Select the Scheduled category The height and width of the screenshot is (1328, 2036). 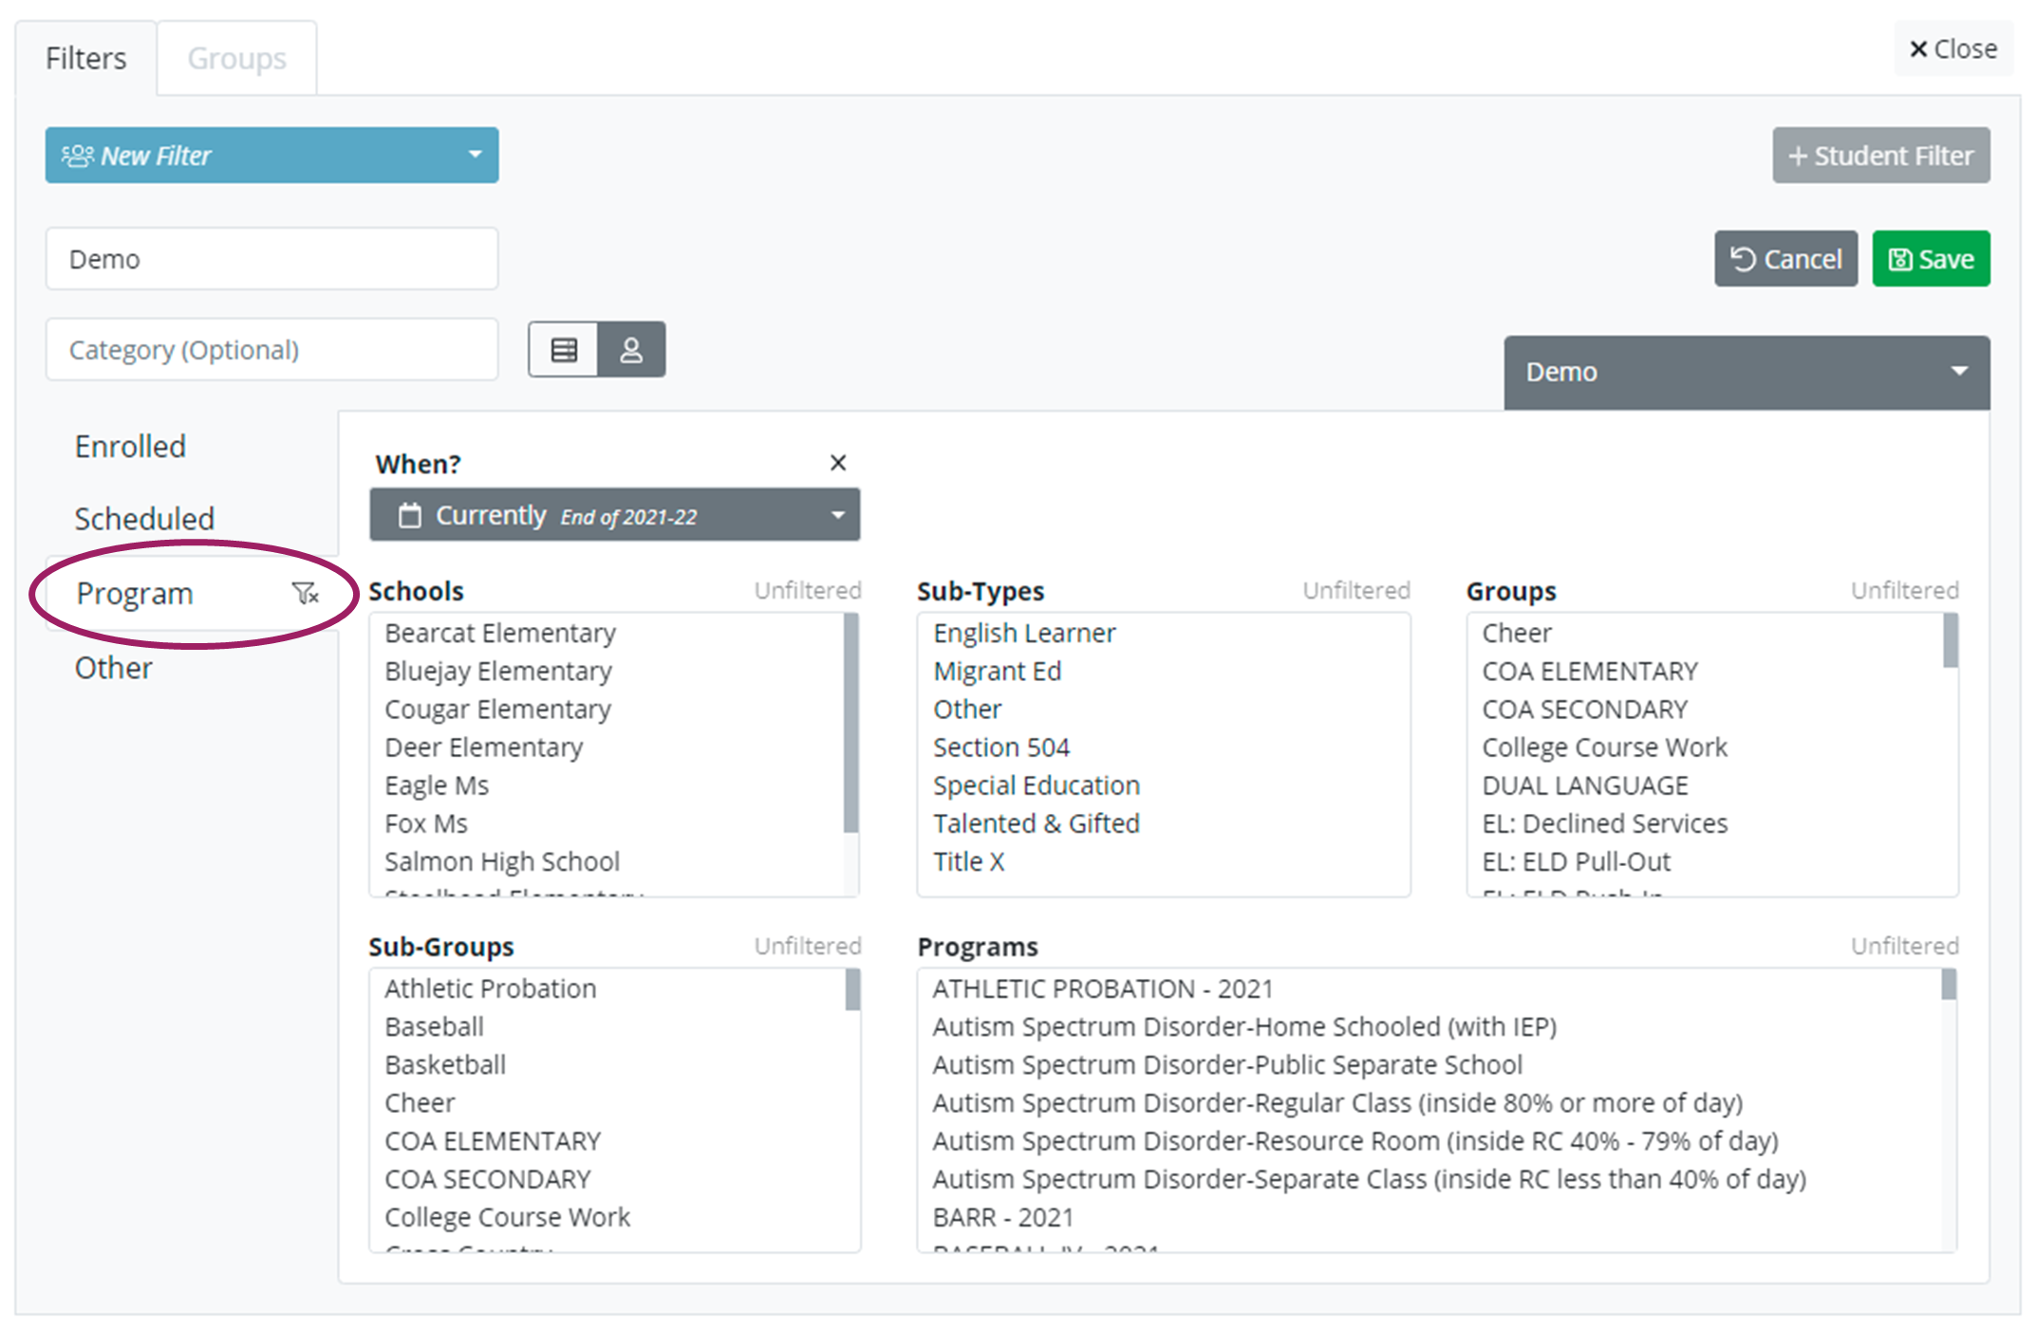144,519
